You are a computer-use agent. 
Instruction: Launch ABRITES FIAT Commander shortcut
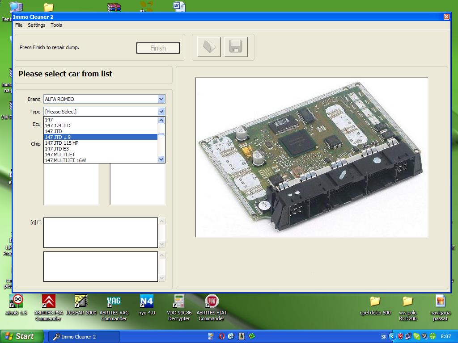pyautogui.click(x=212, y=308)
